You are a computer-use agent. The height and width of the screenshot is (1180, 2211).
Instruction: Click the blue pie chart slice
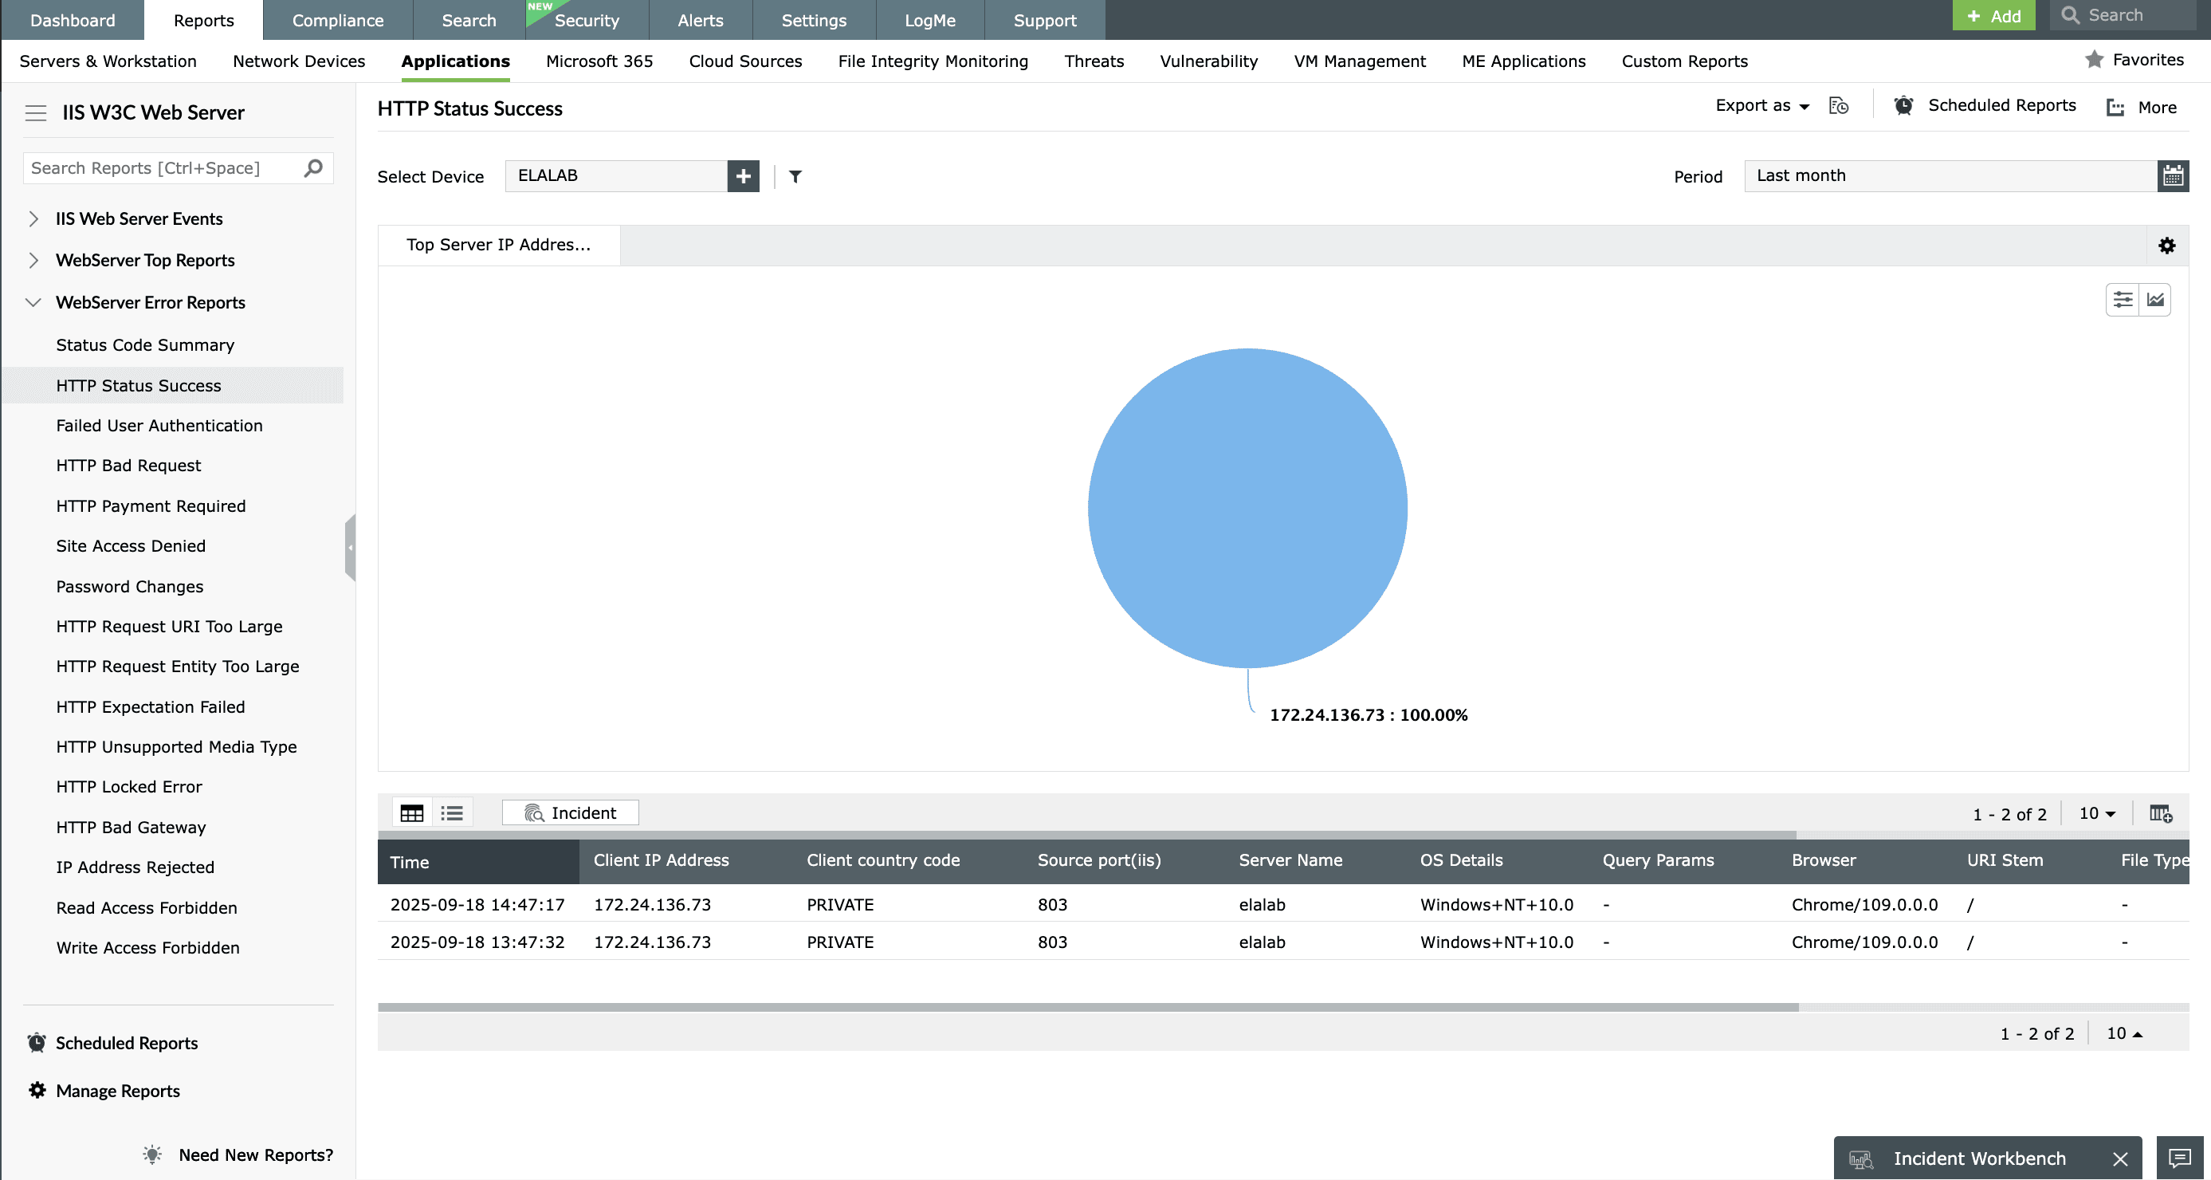(x=1247, y=509)
